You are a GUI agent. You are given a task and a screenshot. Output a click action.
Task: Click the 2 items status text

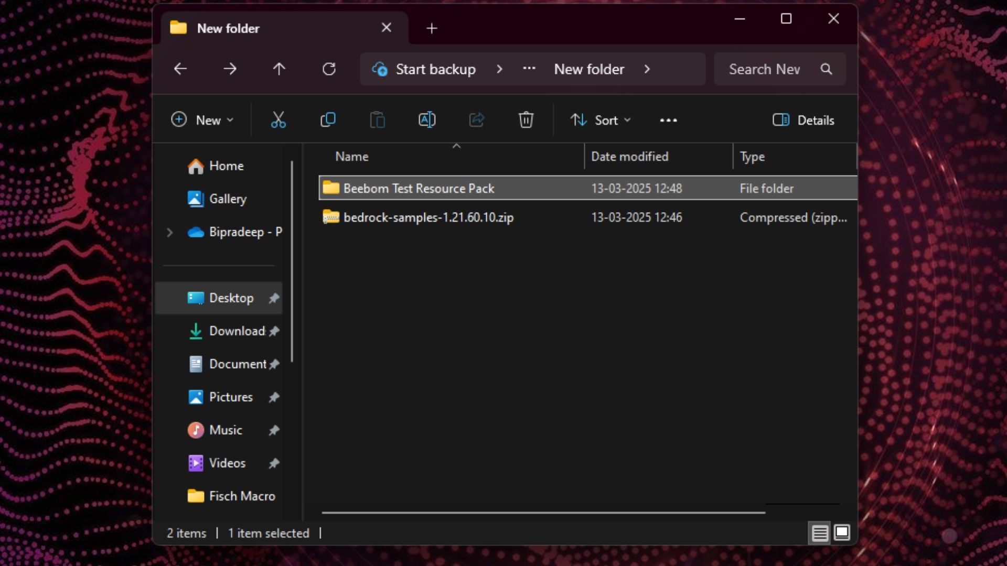click(x=186, y=533)
